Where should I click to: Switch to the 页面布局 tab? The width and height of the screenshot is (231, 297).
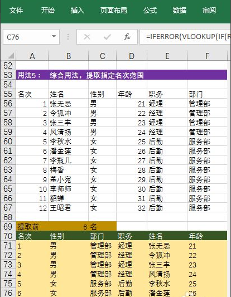click(114, 10)
